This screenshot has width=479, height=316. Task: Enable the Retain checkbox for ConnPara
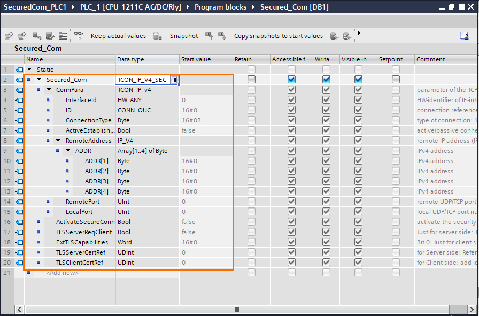coord(251,89)
